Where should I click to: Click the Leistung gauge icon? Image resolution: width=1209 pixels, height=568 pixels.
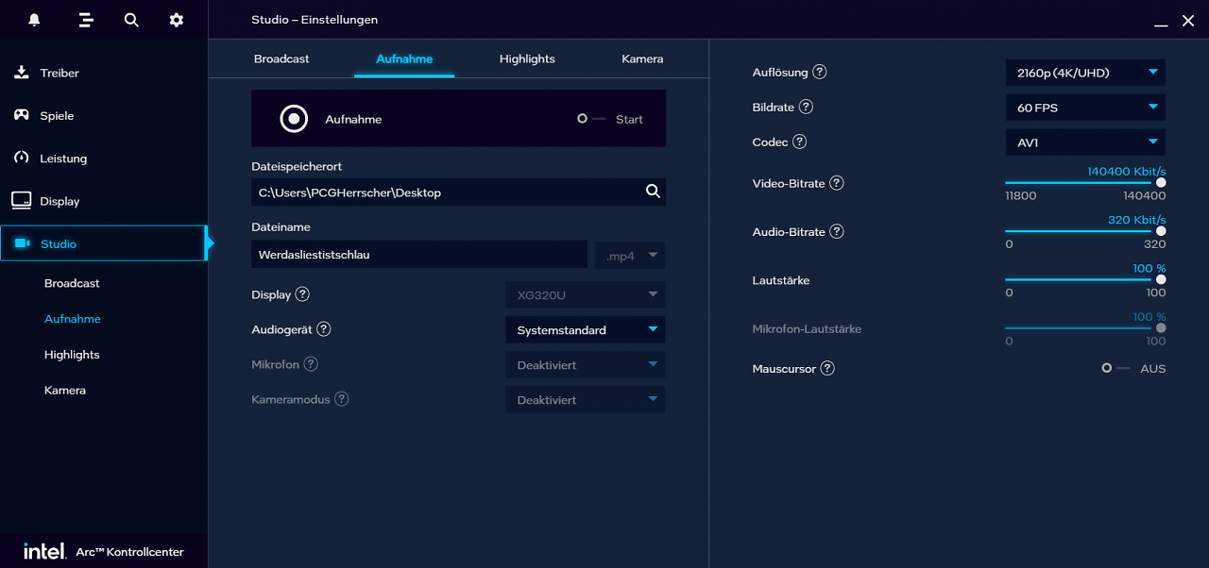(x=21, y=158)
